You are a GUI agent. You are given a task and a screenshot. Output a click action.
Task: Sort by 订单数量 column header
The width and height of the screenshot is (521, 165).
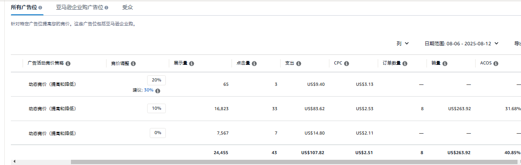click(392, 63)
